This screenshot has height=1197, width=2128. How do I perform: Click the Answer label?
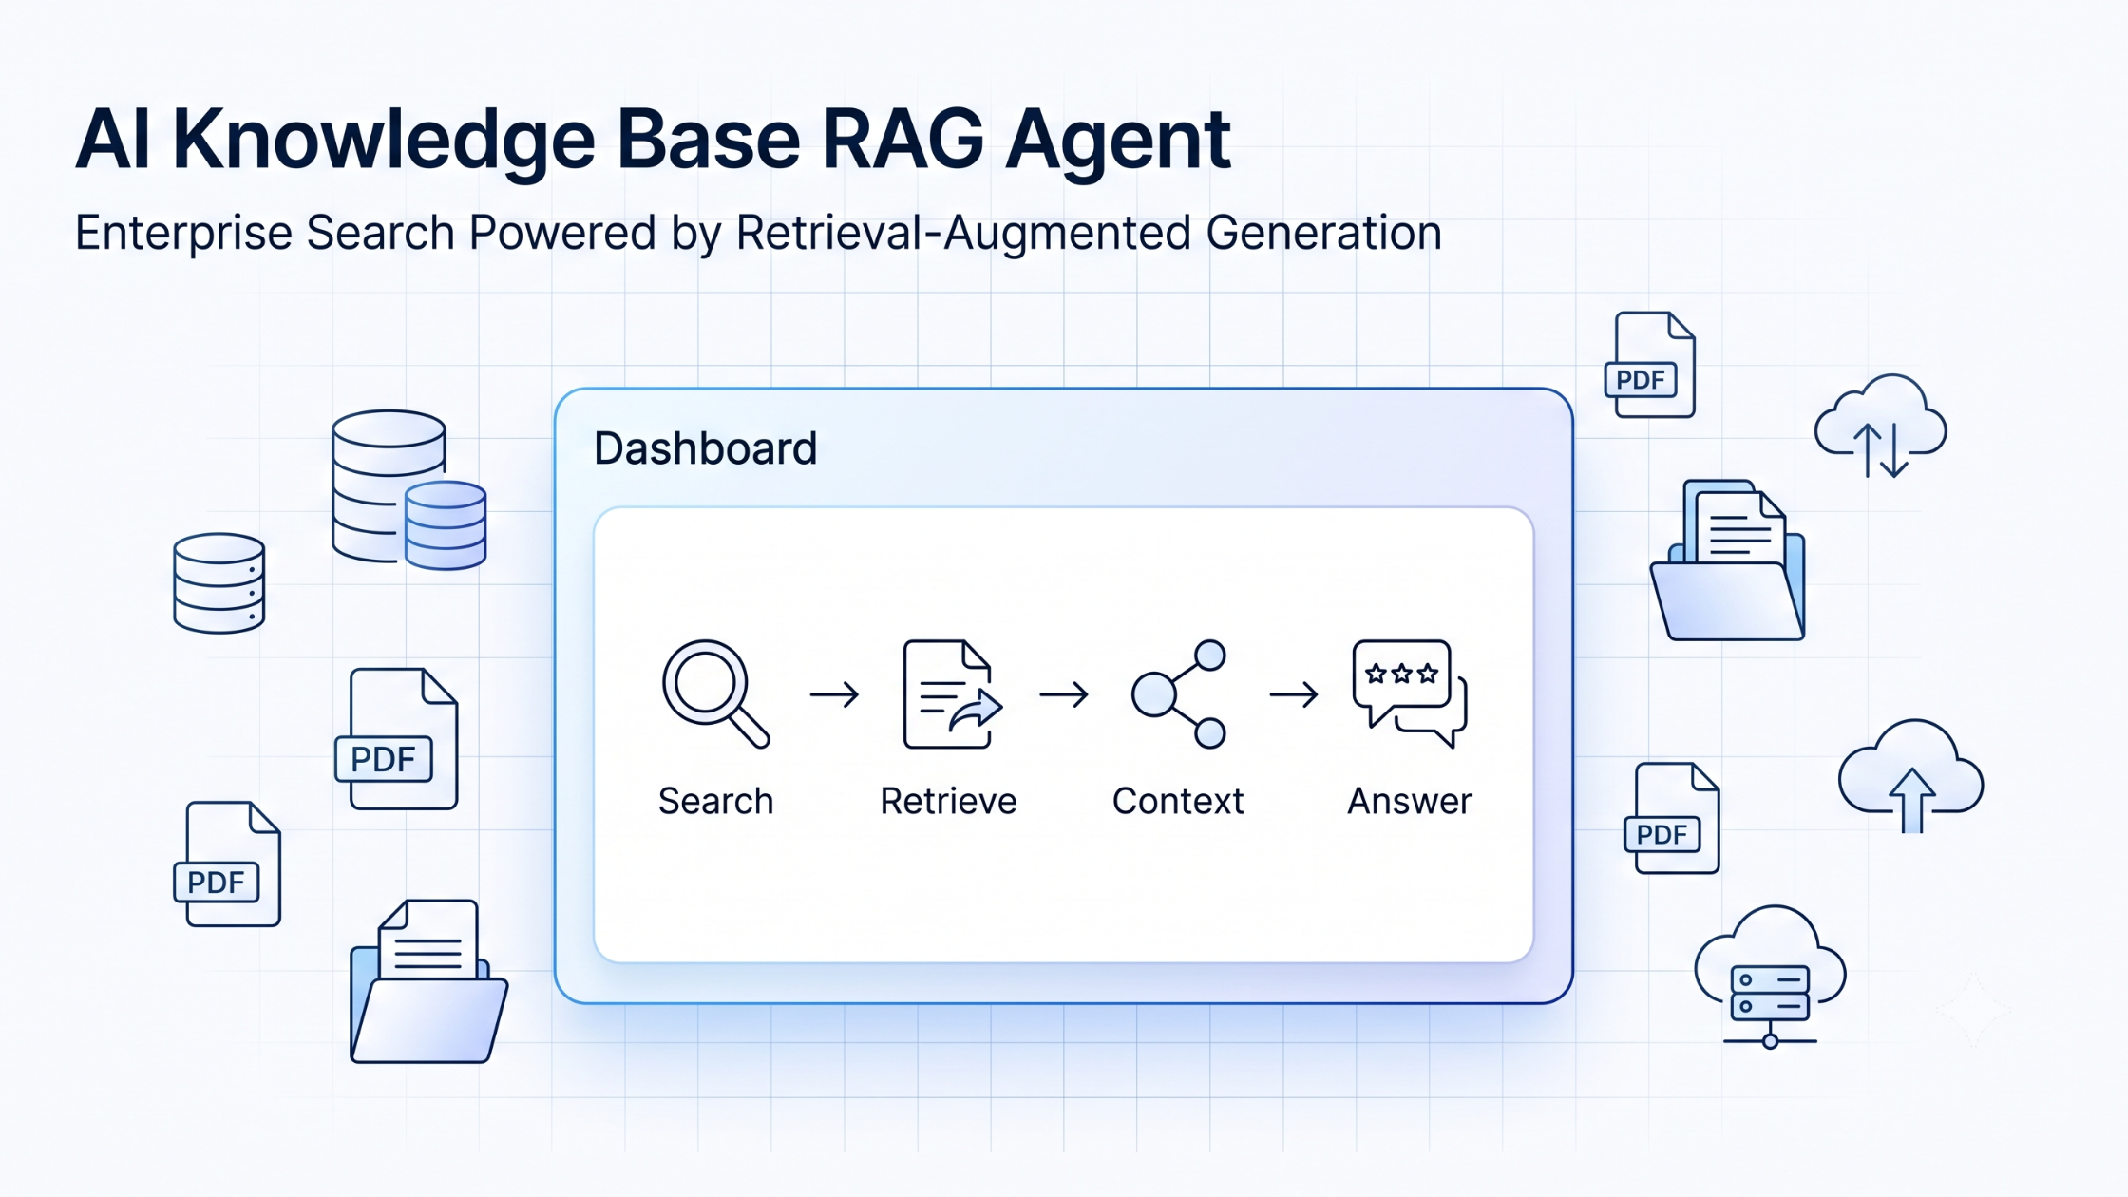point(1410,801)
